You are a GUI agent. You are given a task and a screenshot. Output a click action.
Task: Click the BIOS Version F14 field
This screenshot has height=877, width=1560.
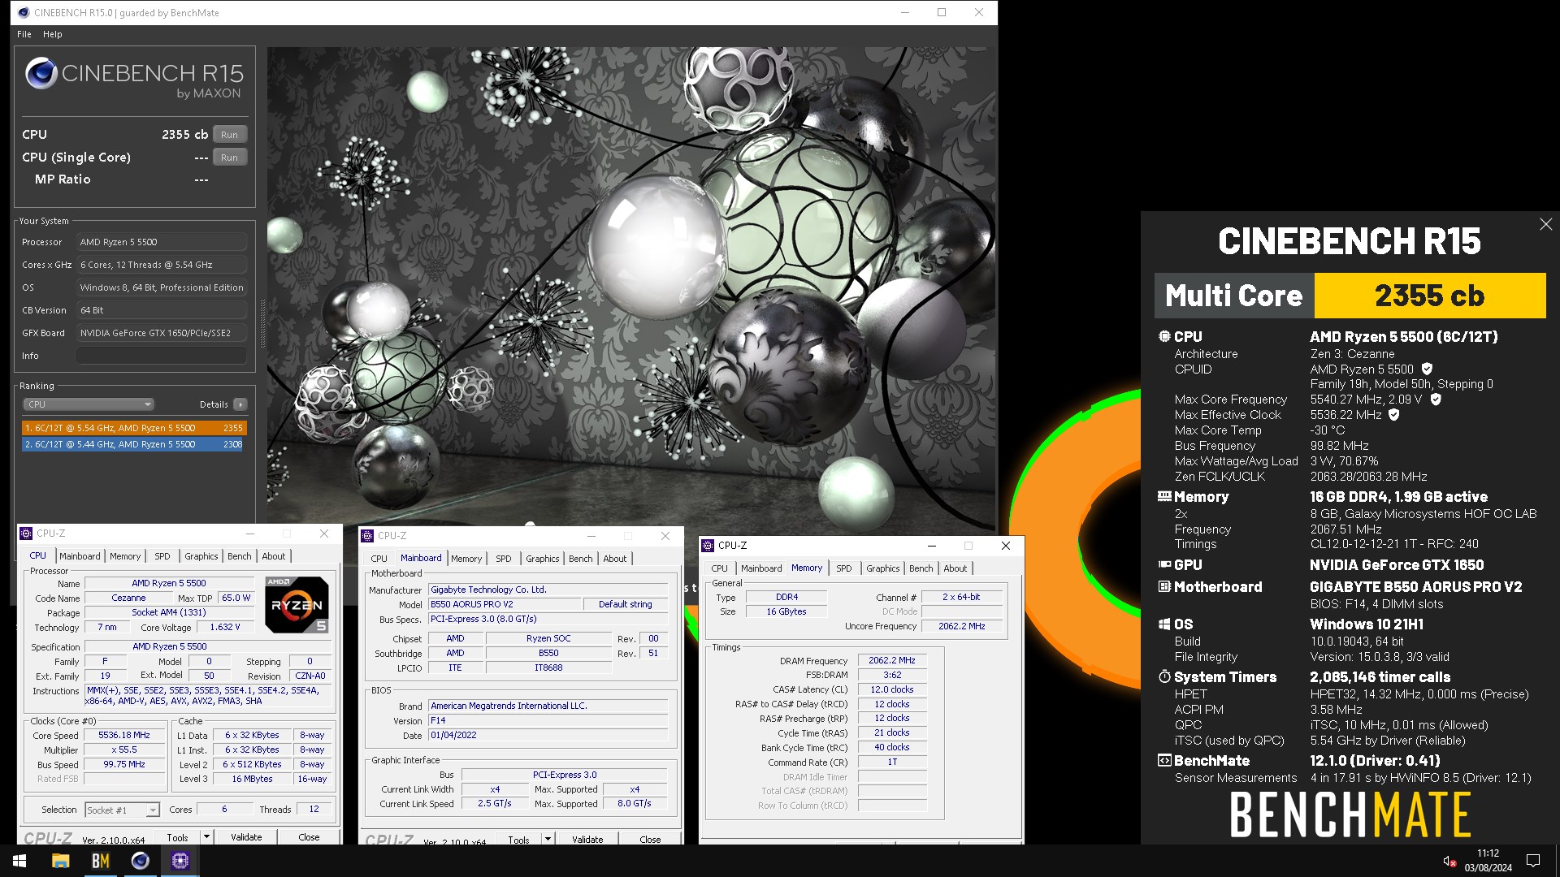548,720
